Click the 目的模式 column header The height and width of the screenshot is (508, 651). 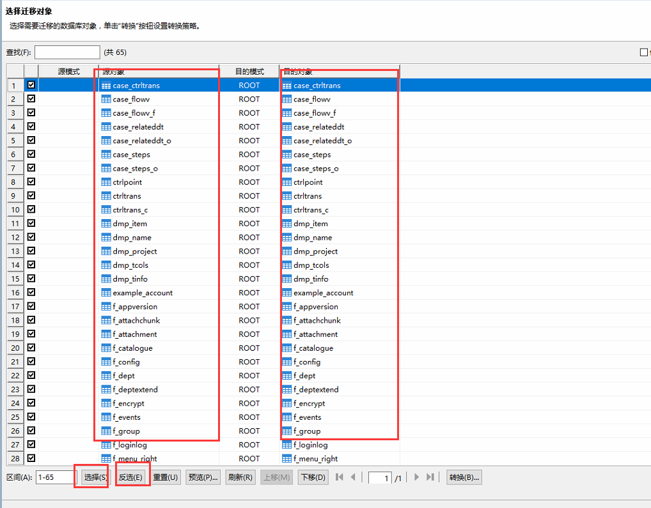(x=249, y=72)
